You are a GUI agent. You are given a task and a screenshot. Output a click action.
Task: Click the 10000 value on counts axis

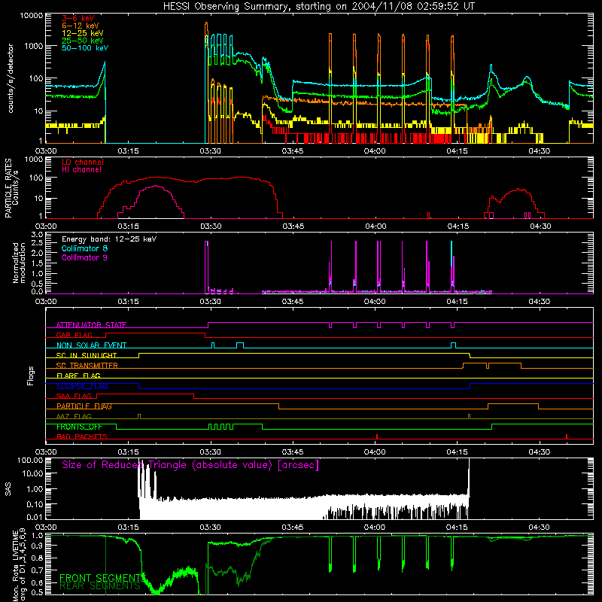click(32, 16)
